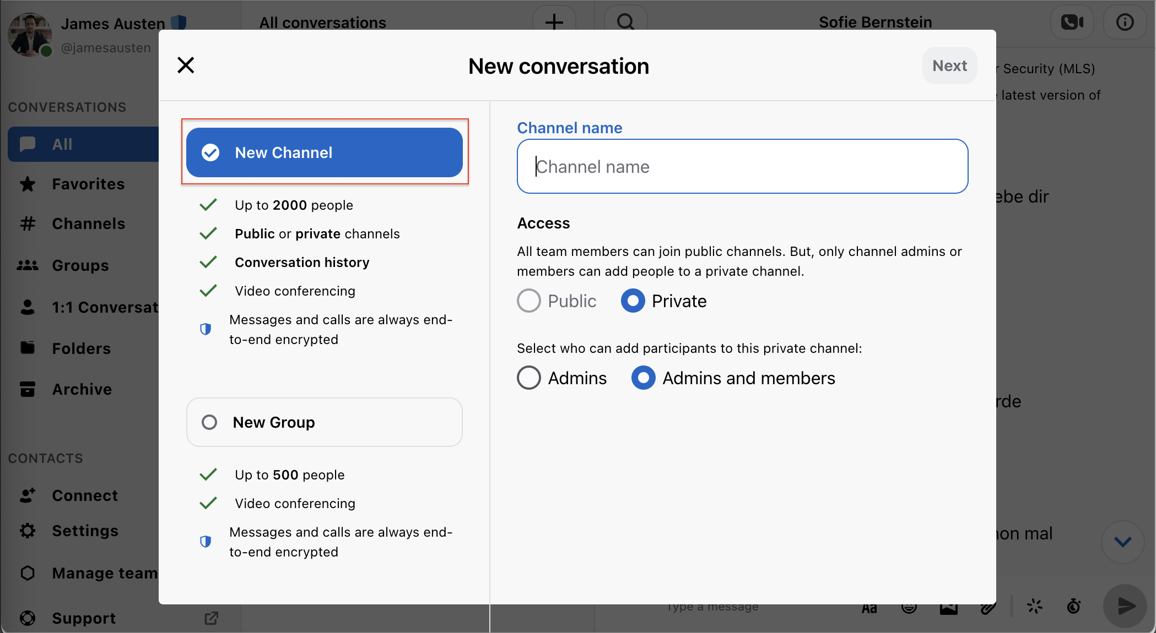Choose Private access
Image resolution: width=1156 pixels, height=633 pixels.
tap(663, 301)
